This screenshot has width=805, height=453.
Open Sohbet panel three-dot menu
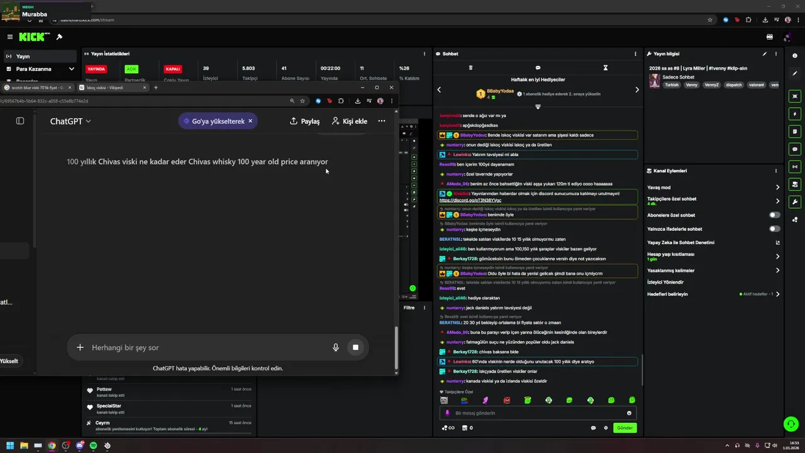click(x=635, y=54)
